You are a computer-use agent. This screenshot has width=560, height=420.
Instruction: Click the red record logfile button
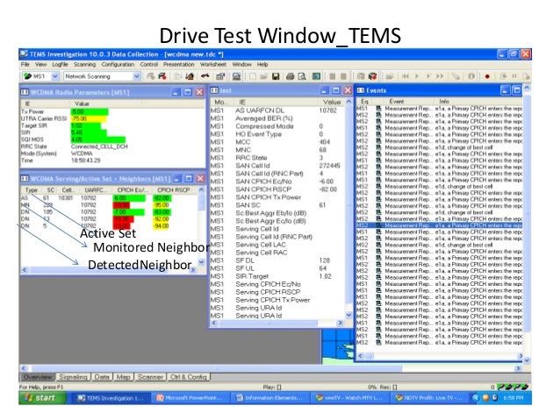click(487, 76)
